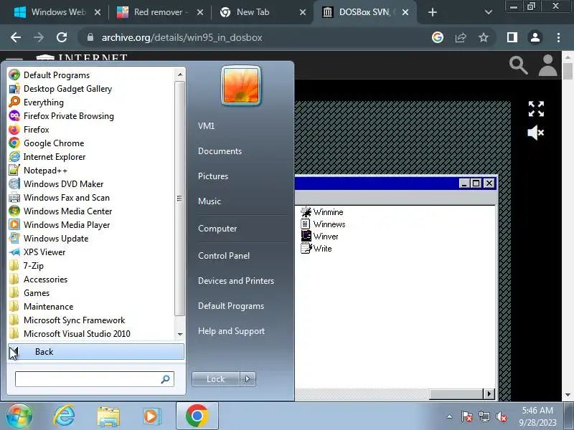Click the address bar URL
574x430 pixels.
(x=182, y=38)
